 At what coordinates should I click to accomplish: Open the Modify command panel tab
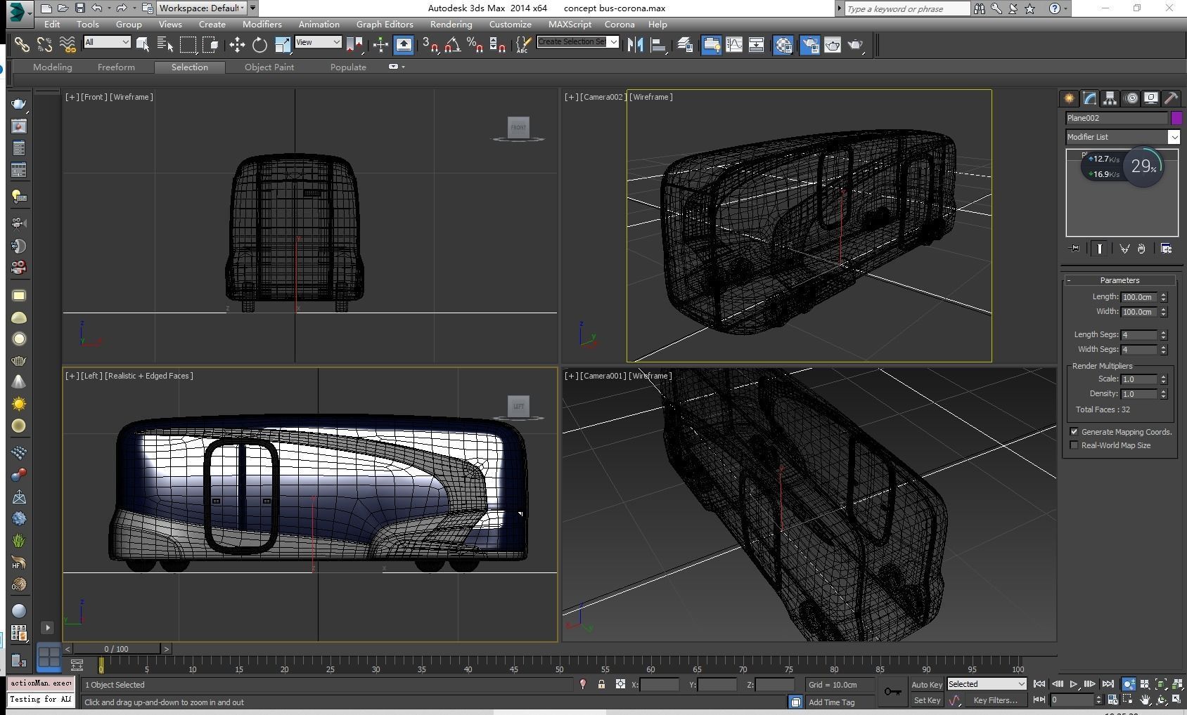point(1089,98)
